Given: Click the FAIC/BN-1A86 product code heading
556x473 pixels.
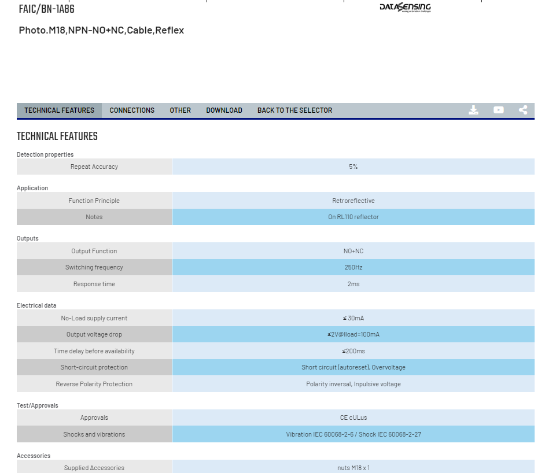Looking at the screenshot, I should 46,9.
